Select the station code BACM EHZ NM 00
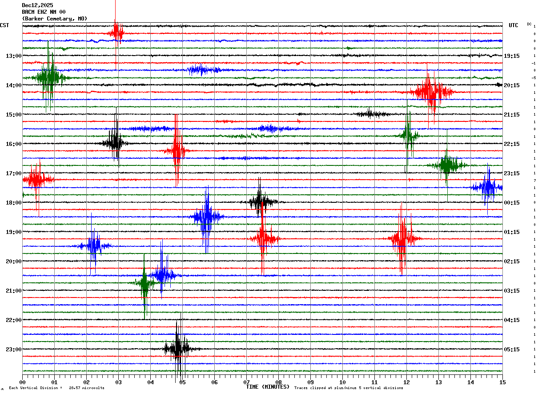Screen dimensions: 538x394 pos(44,12)
